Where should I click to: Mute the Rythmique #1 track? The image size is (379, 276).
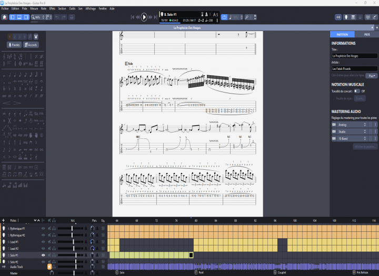click(49, 229)
